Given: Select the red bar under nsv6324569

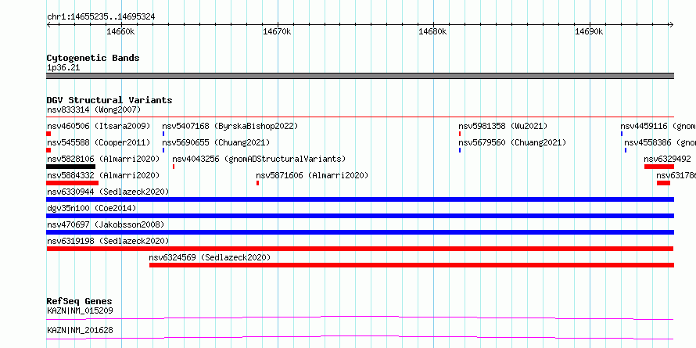Looking at the screenshot, I should pyautogui.click(x=411, y=265).
